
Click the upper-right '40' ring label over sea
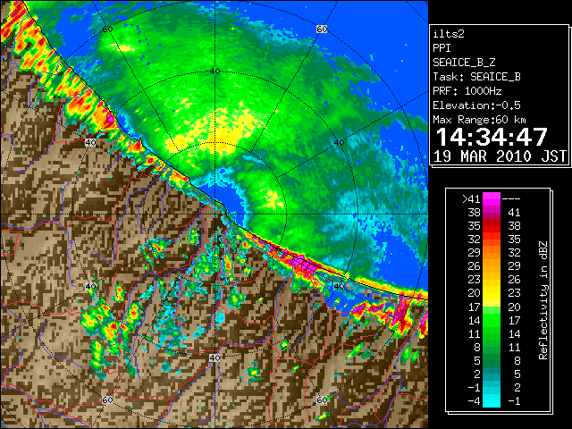[340, 143]
